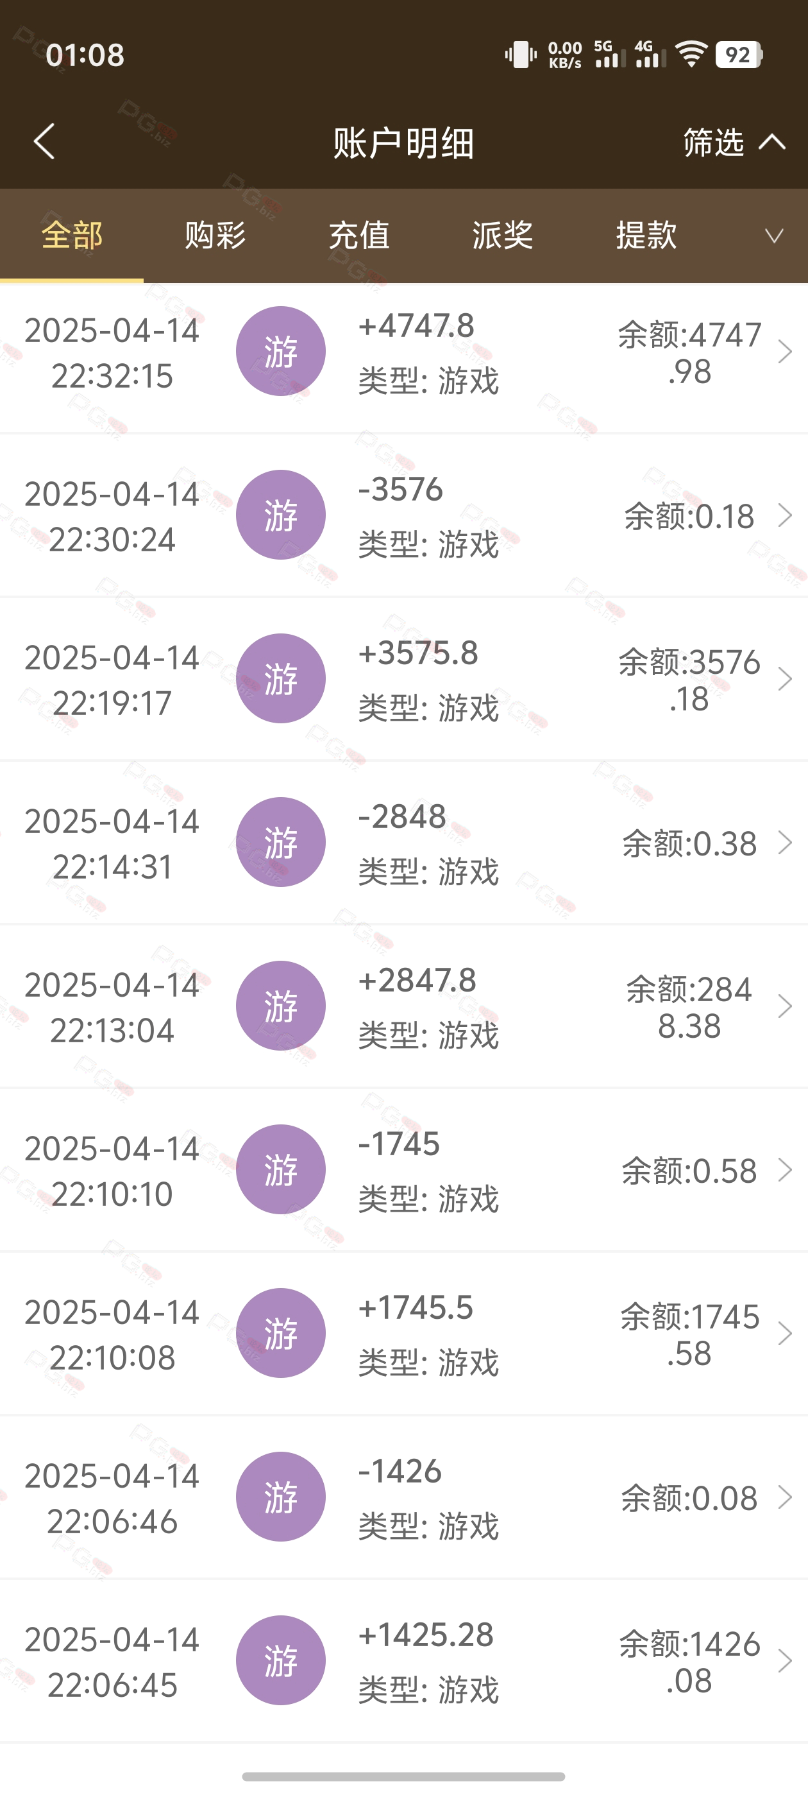Open details arrow for 余额:0.38 entry
This screenshot has width=808, height=1797.
[785, 843]
